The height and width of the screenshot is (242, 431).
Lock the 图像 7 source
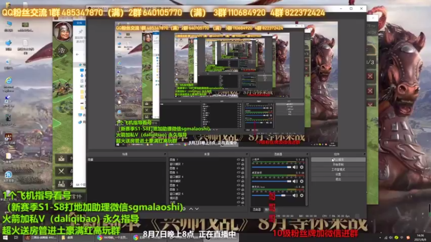point(242,159)
